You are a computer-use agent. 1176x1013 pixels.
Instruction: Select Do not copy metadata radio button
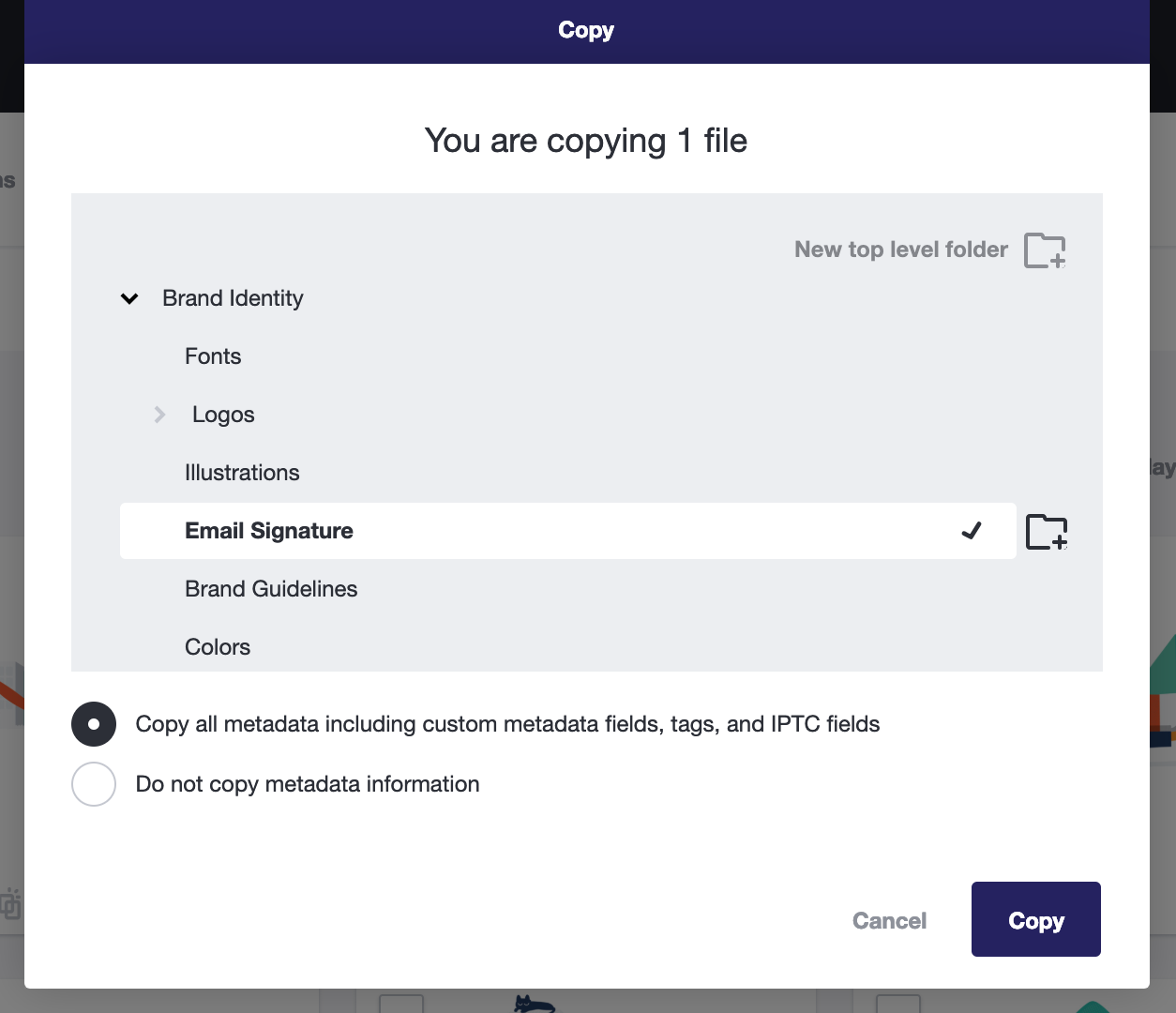click(x=94, y=784)
